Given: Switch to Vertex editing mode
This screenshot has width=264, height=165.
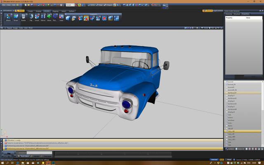Looking at the screenshot, I should click(92, 5).
